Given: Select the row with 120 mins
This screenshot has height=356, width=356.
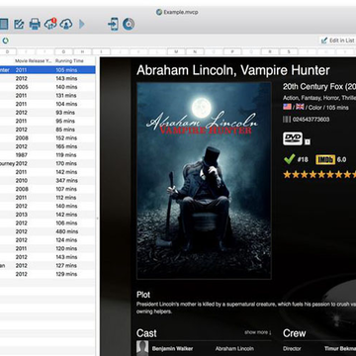Looking at the screenshot, I should pyautogui.click(x=47, y=248).
